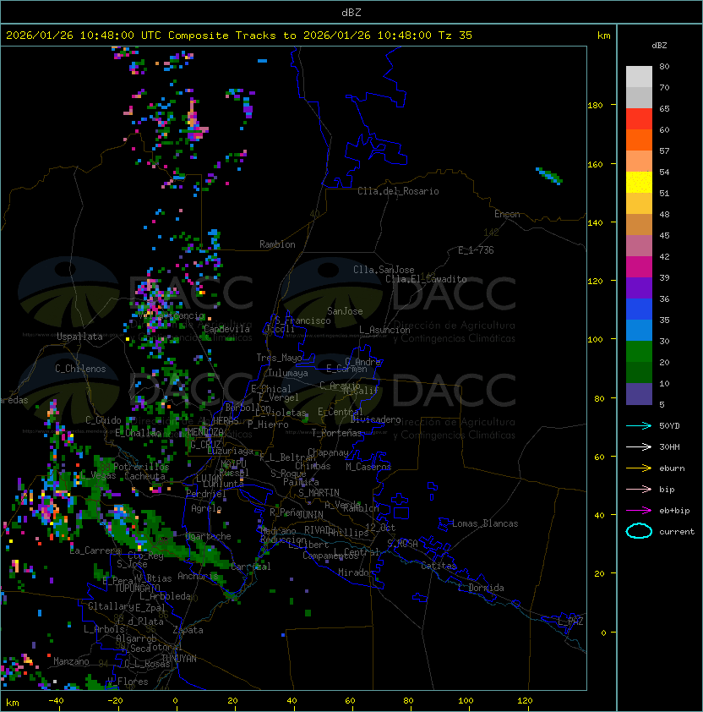Click the Cacheuta map label
The height and width of the screenshot is (712, 703).
(144, 476)
